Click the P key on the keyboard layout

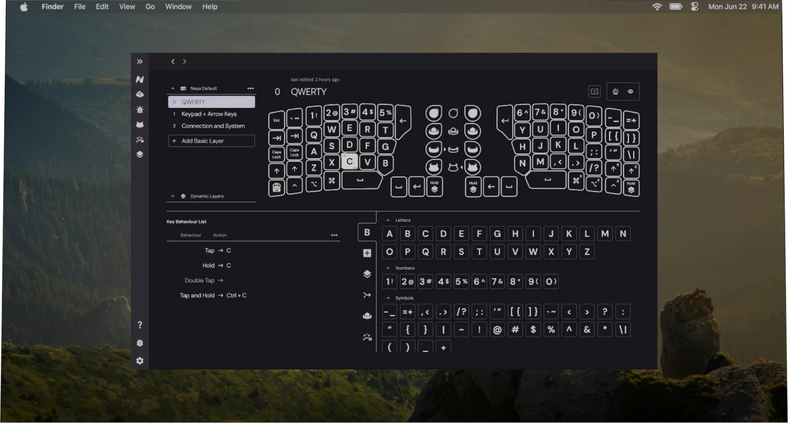(x=594, y=135)
